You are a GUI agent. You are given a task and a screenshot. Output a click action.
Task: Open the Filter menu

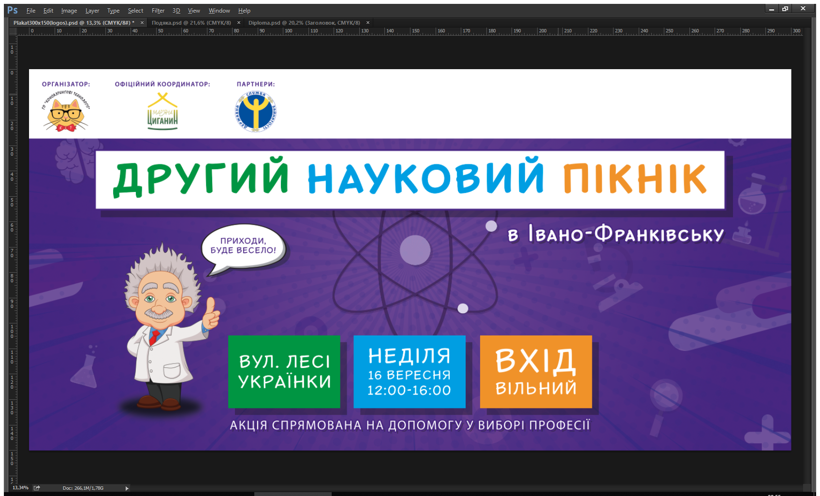click(x=158, y=11)
